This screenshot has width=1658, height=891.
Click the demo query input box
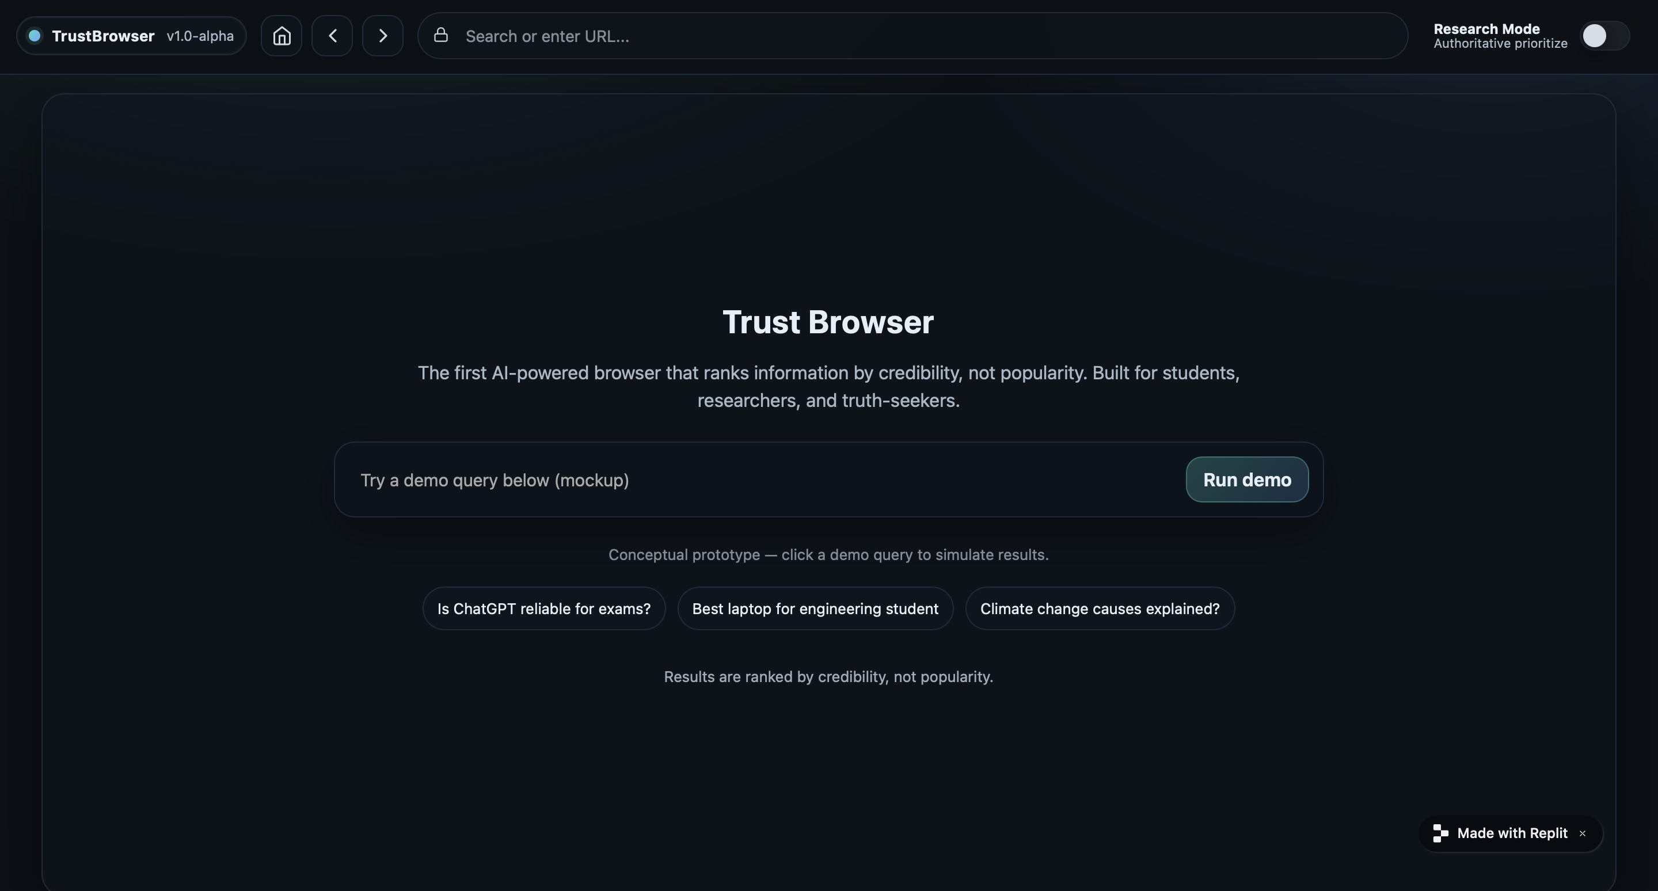tap(759, 480)
